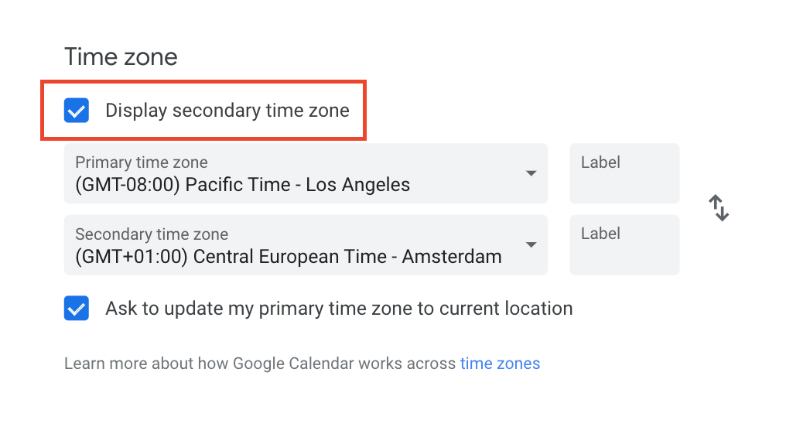This screenshot has width=793, height=437.
Task: Select the Pacific Time - Los Angeles field
Action: (306, 173)
